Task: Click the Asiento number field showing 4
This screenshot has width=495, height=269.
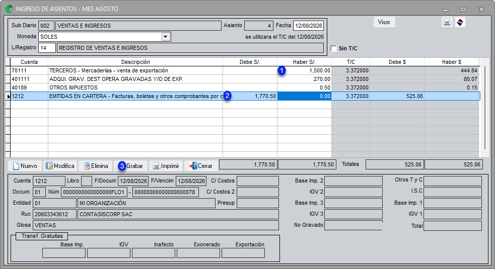Action: click(x=258, y=26)
